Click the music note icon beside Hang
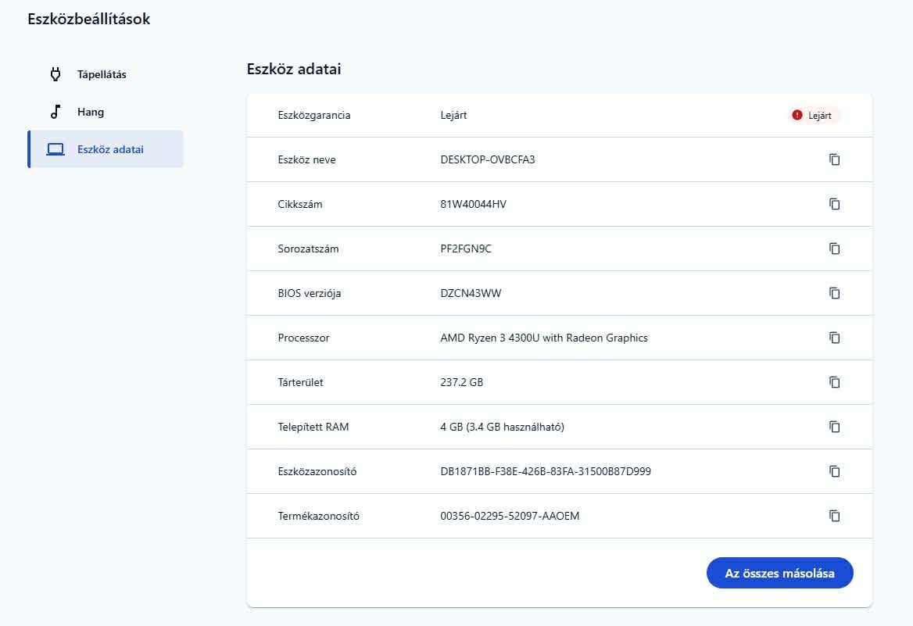913x626 pixels. click(55, 112)
